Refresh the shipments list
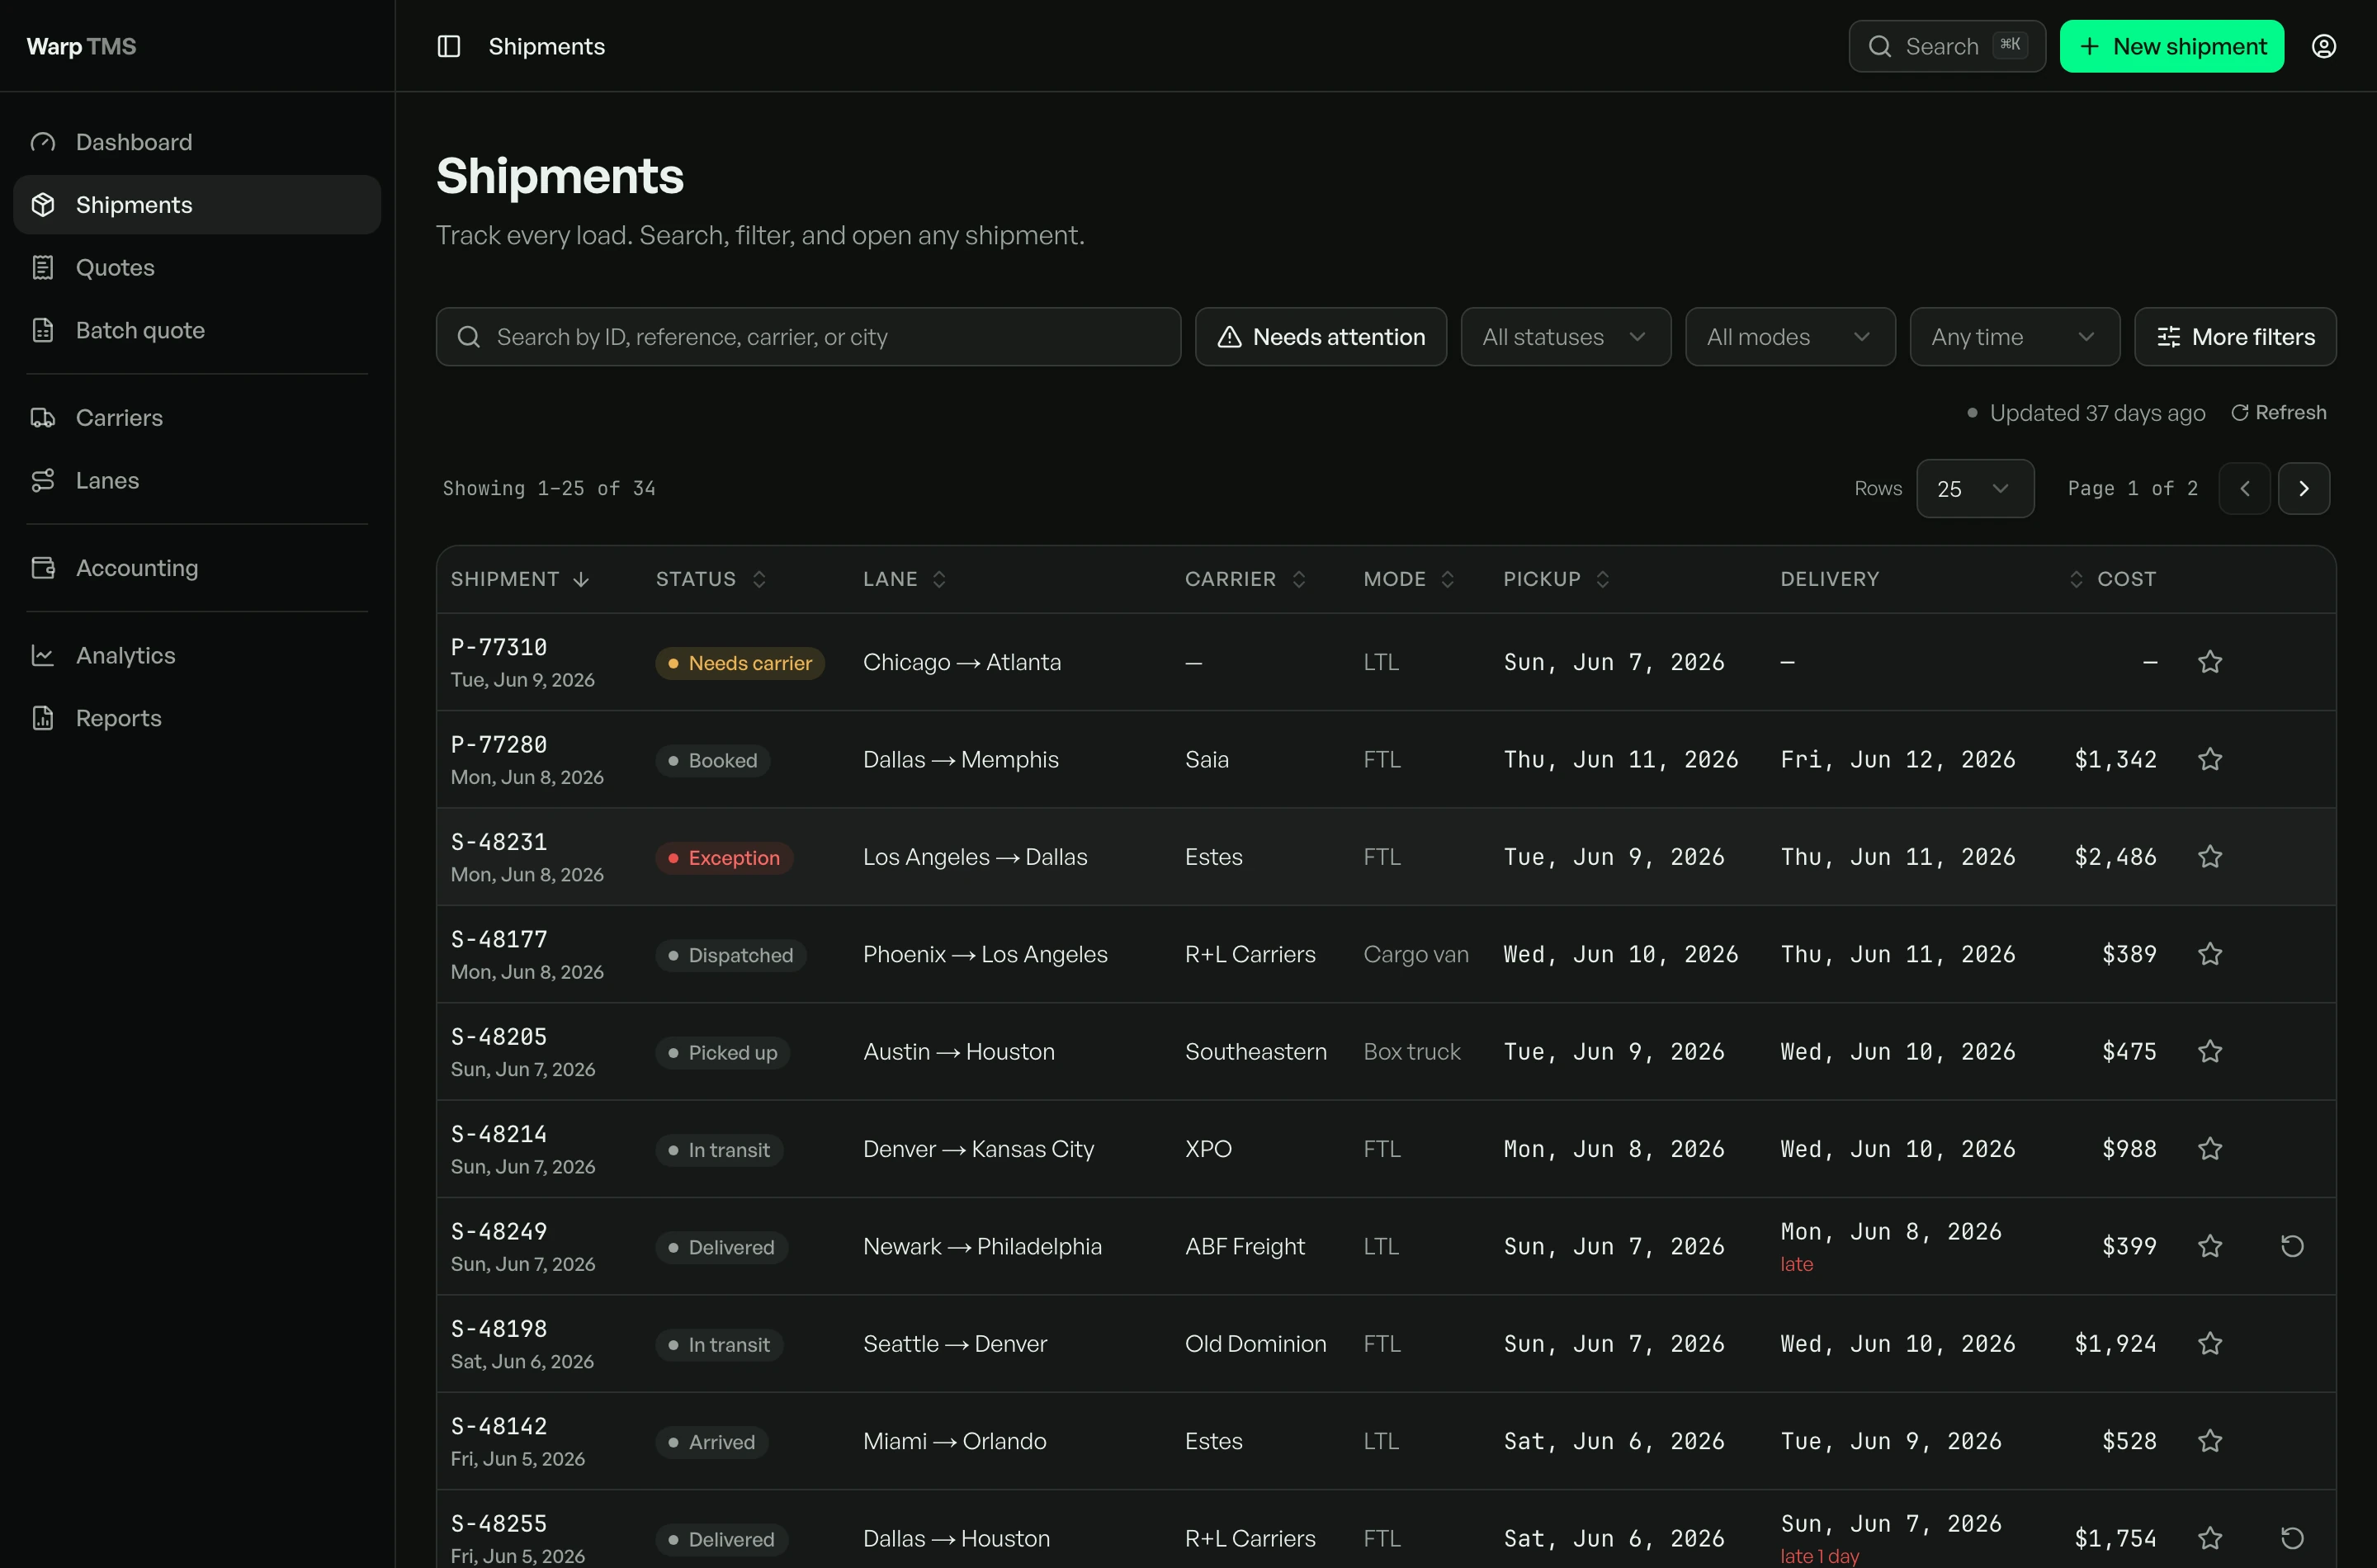The width and height of the screenshot is (2377, 1568). pos(2279,413)
